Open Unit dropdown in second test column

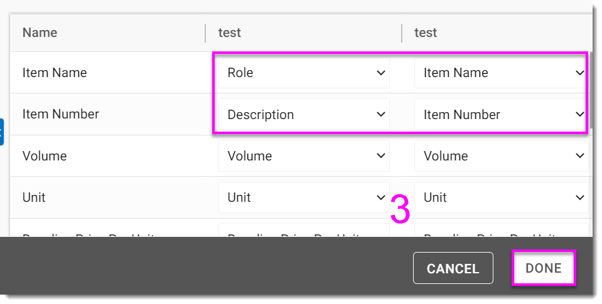click(x=500, y=197)
